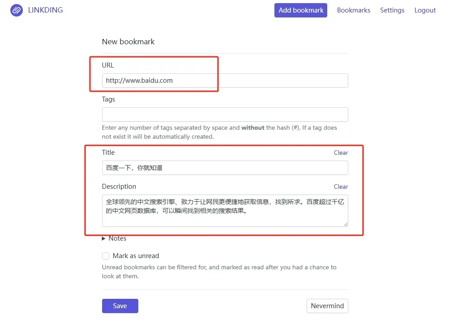Viewport: 466px width, 331px height.
Task: Open the Bookmarks page
Action: pyautogui.click(x=353, y=10)
